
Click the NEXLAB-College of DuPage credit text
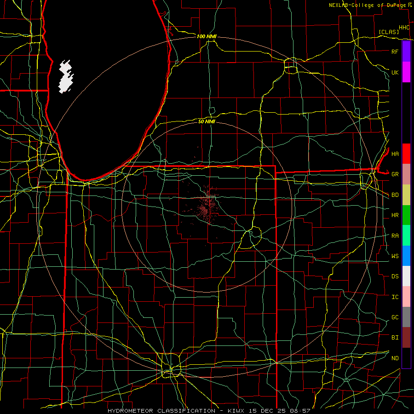tap(367, 5)
